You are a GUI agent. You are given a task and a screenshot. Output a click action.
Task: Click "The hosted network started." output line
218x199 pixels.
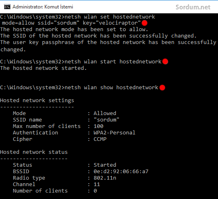[43, 68]
